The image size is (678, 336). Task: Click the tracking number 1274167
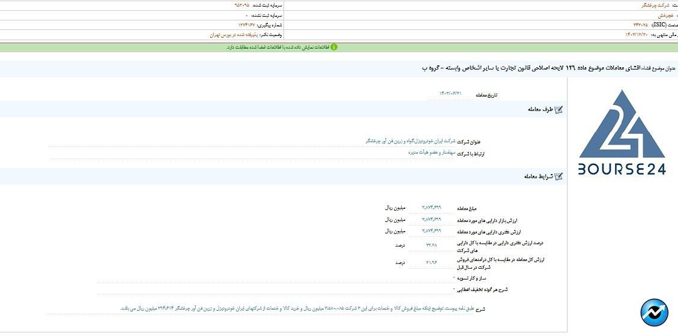[247, 25]
